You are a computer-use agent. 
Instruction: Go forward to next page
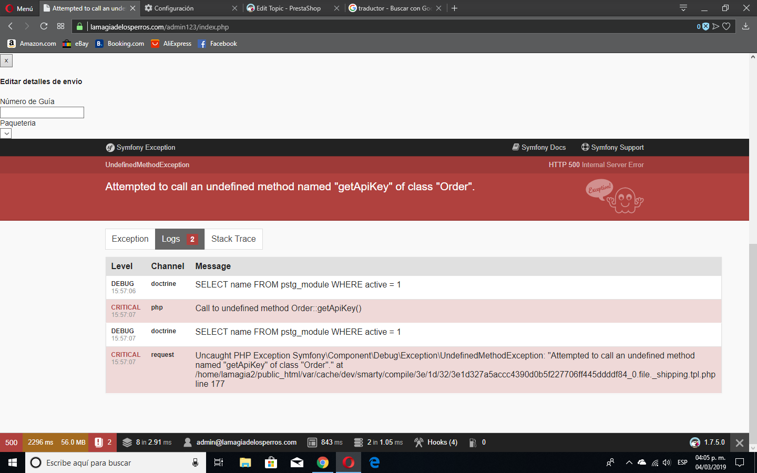[x=27, y=26]
